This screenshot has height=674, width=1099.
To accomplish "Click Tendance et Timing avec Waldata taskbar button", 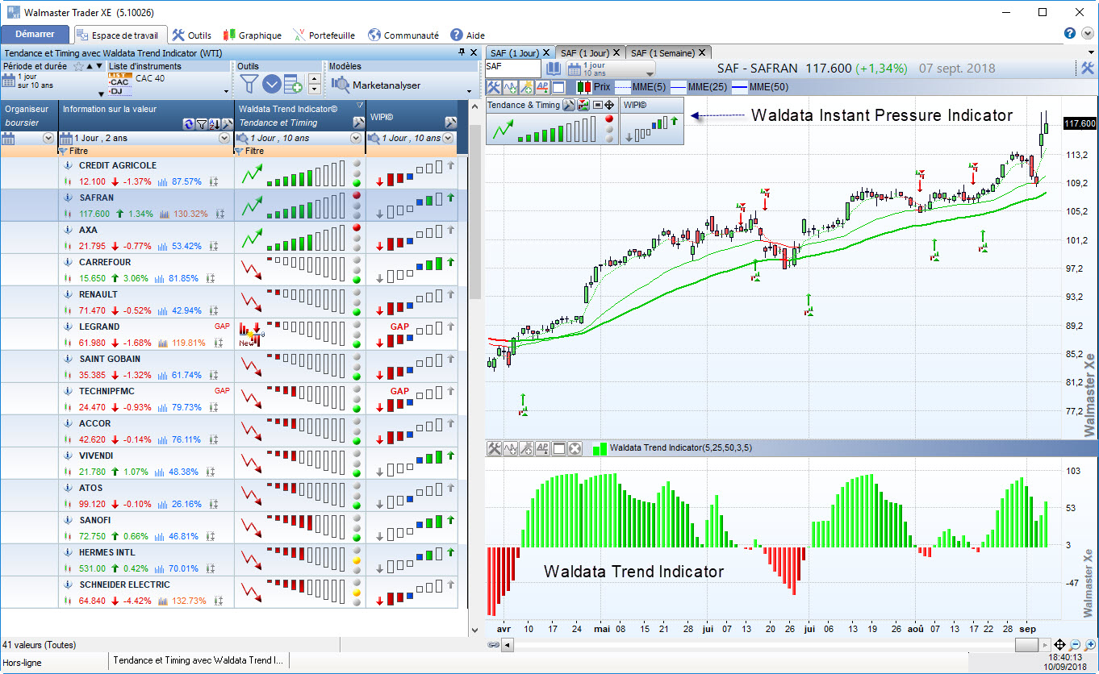I will tap(198, 660).
